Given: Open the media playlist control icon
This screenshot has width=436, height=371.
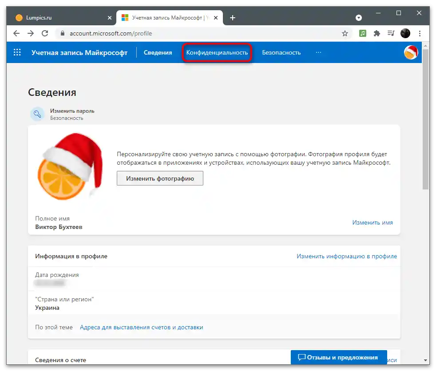Looking at the screenshot, I should 391,33.
